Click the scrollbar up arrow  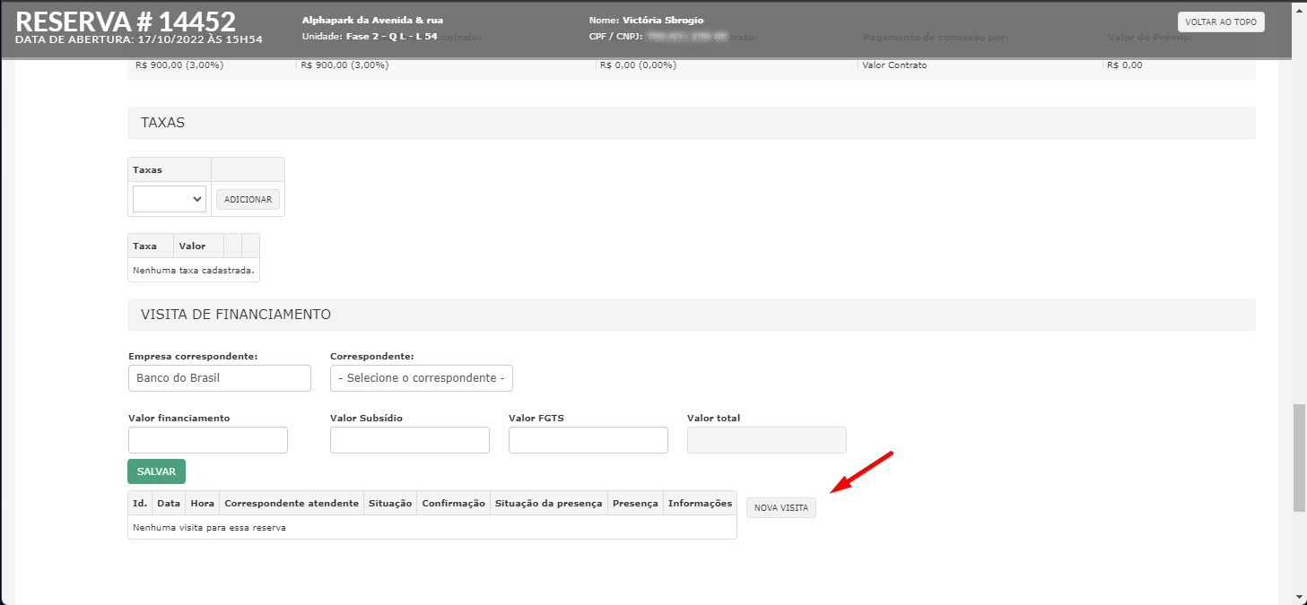tap(1299, 7)
